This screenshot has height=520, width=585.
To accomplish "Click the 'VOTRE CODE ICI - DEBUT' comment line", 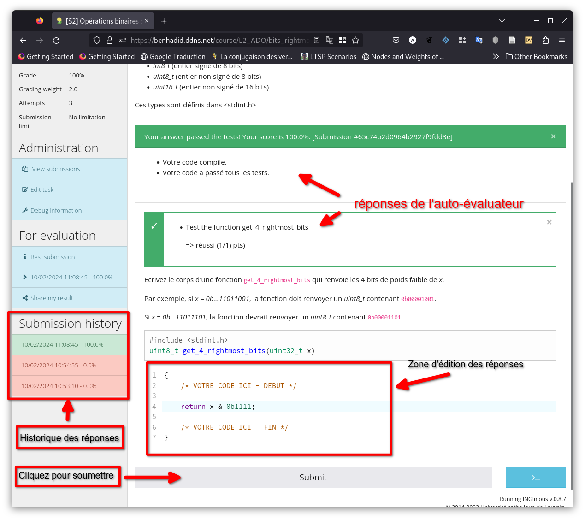I will click(238, 386).
